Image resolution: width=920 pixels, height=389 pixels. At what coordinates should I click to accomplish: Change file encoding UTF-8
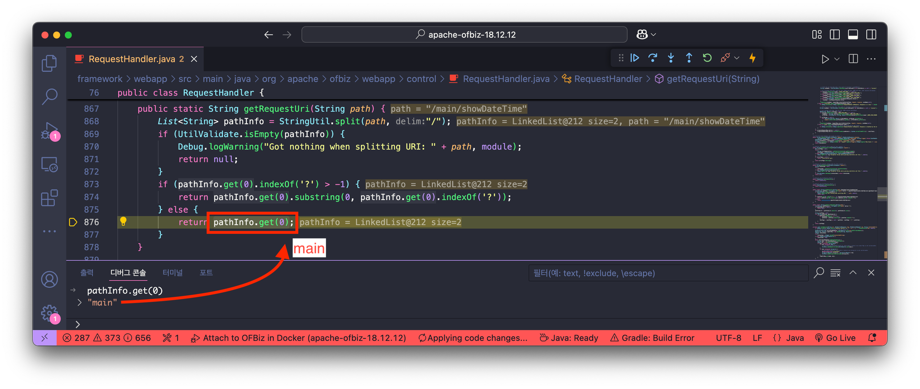click(729, 338)
